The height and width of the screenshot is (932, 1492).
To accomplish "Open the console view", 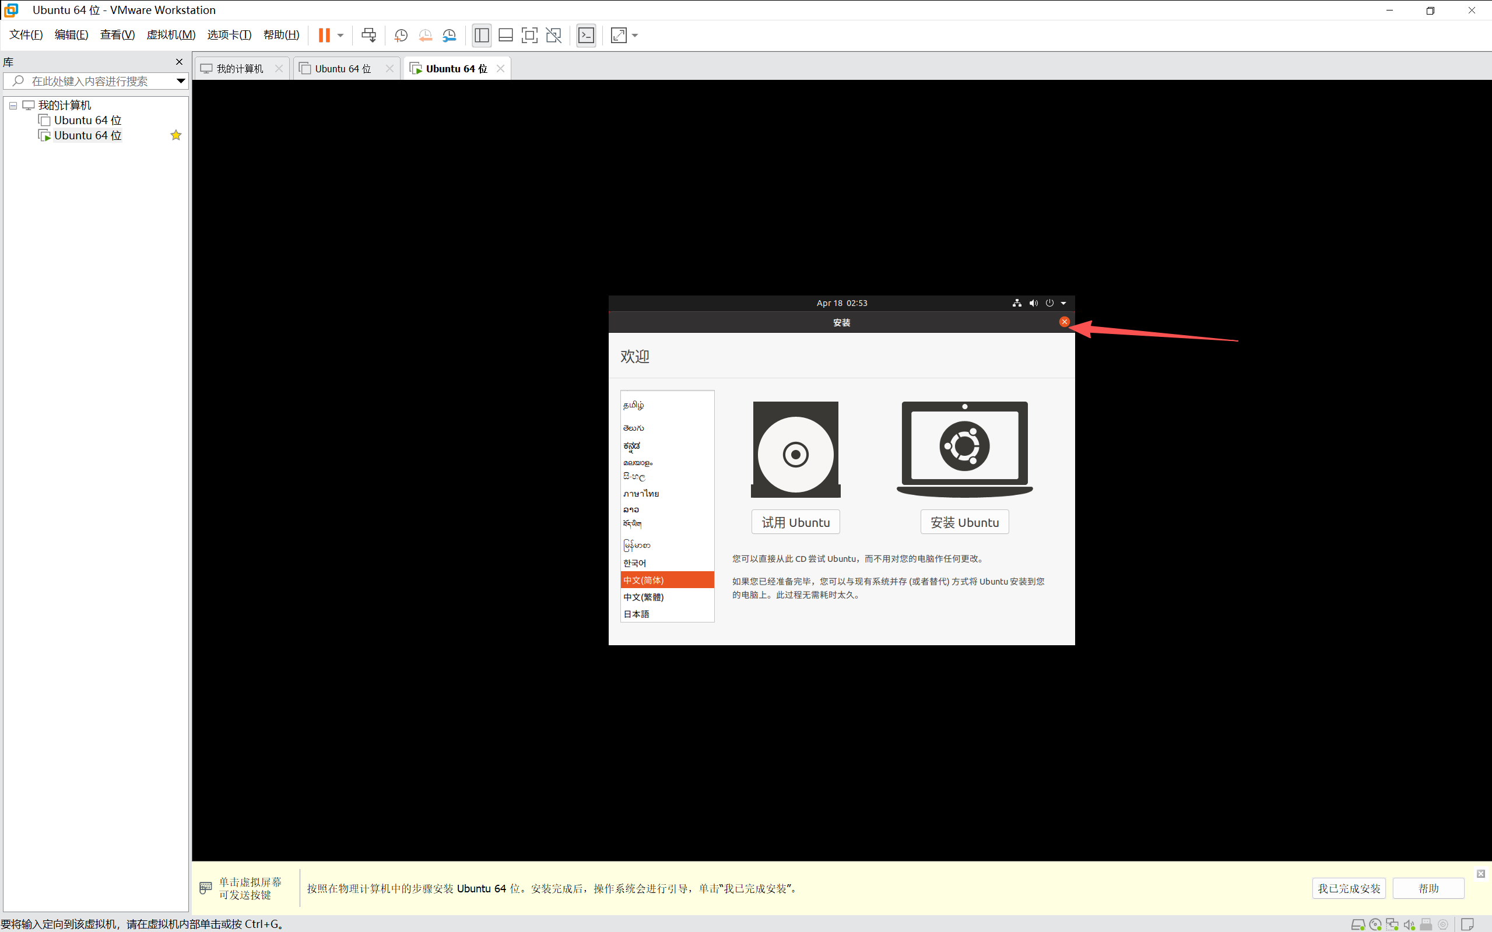I will (586, 35).
